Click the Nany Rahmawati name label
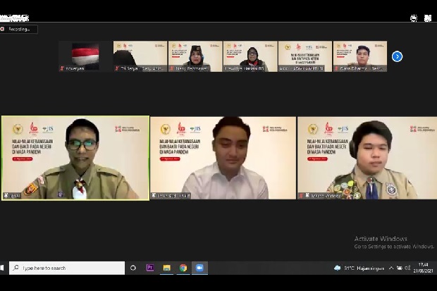This screenshot has width=437, height=291. point(192,68)
